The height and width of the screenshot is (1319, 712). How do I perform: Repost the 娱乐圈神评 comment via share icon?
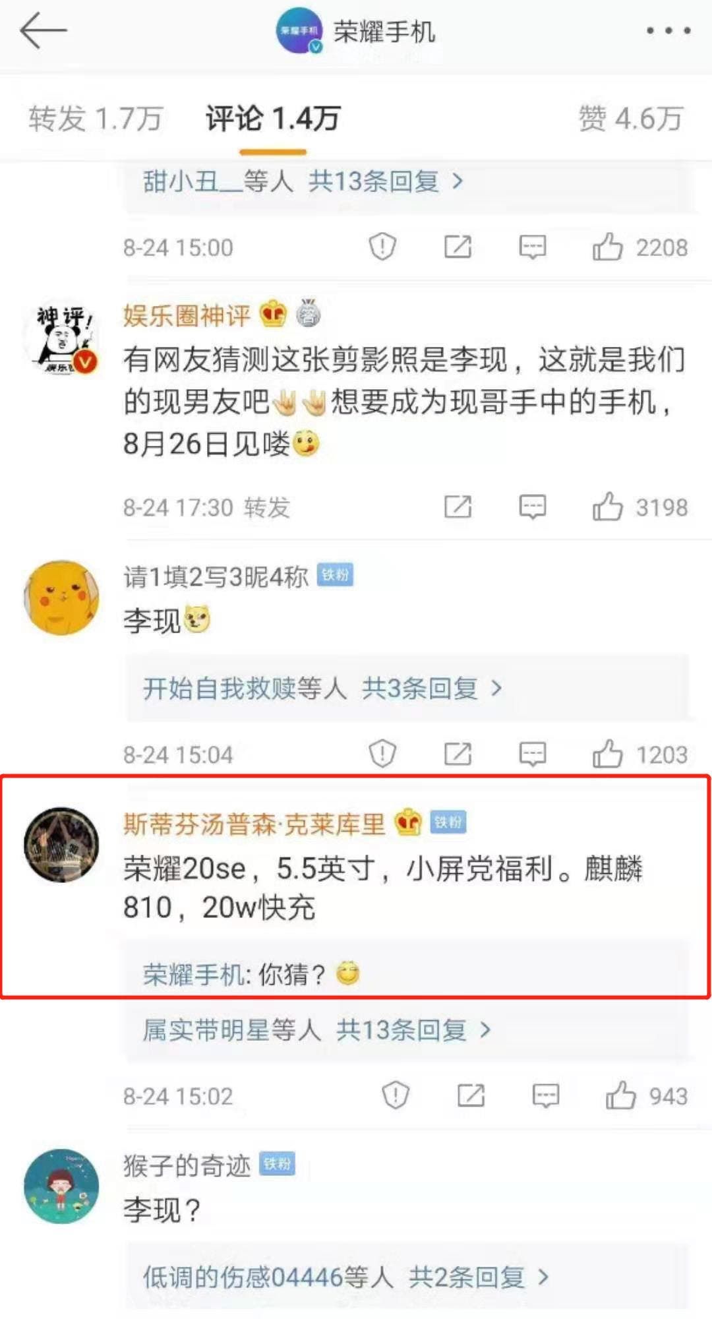(458, 507)
